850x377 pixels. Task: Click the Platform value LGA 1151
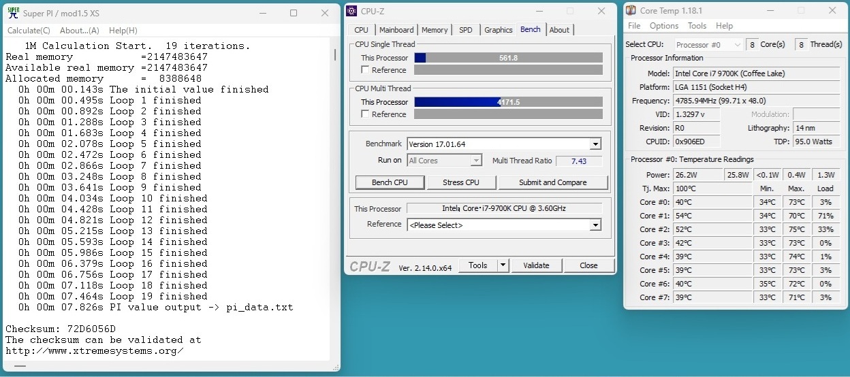[x=756, y=87]
